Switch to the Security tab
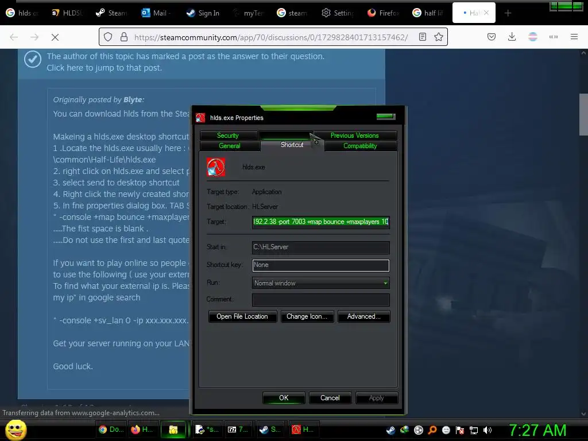The image size is (588, 441). 228,136
